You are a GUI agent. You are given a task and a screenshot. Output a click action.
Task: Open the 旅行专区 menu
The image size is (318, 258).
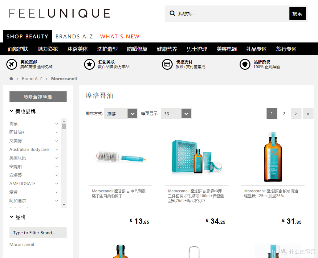click(286, 49)
